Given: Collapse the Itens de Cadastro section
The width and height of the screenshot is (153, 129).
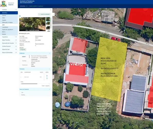Looking at the screenshot, I should point(35,89).
